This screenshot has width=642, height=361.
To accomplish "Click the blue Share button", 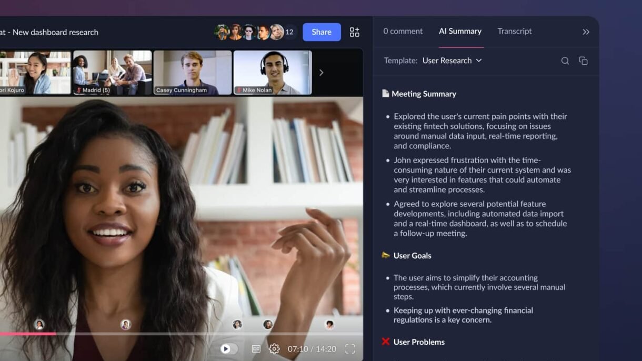I will (x=322, y=32).
